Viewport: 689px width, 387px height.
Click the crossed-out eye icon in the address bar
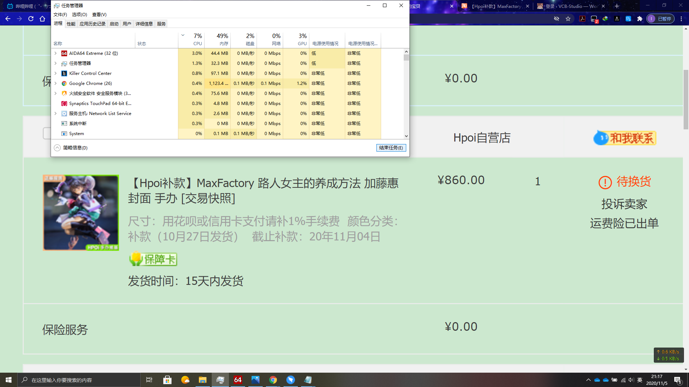557,19
